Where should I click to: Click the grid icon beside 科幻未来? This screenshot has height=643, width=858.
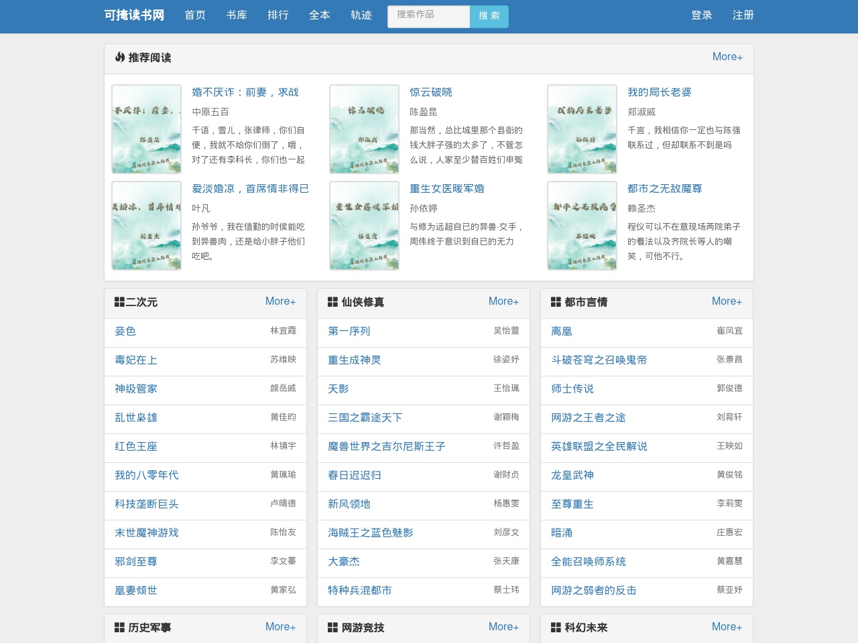tap(556, 628)
